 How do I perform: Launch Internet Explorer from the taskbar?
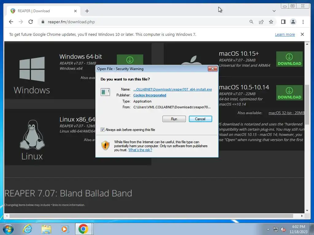27,229
